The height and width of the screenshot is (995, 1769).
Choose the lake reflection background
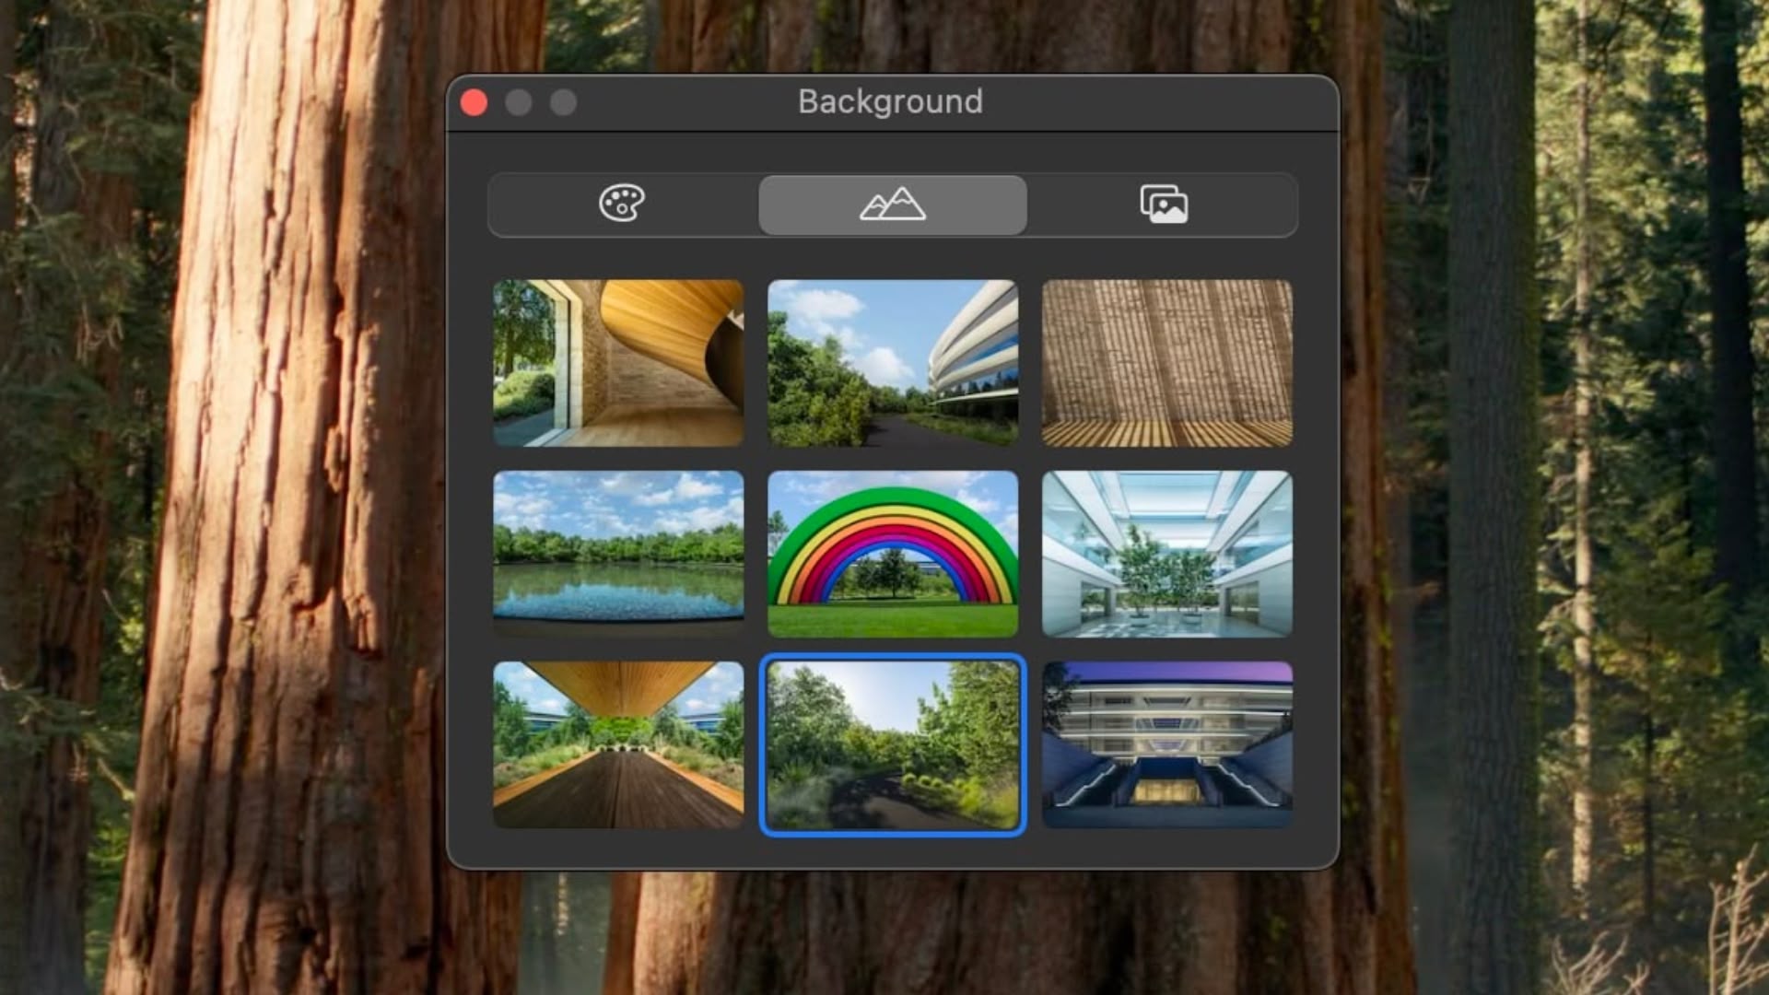coord(618,553)
